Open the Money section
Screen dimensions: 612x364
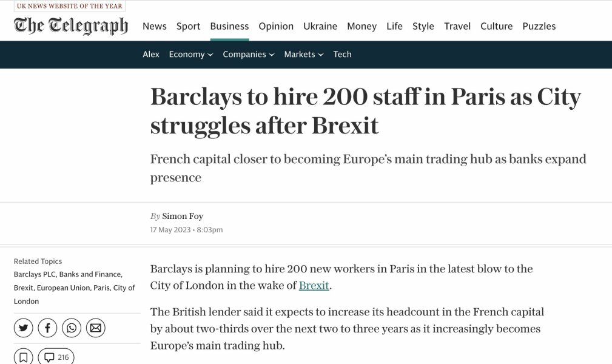point(361,26)
